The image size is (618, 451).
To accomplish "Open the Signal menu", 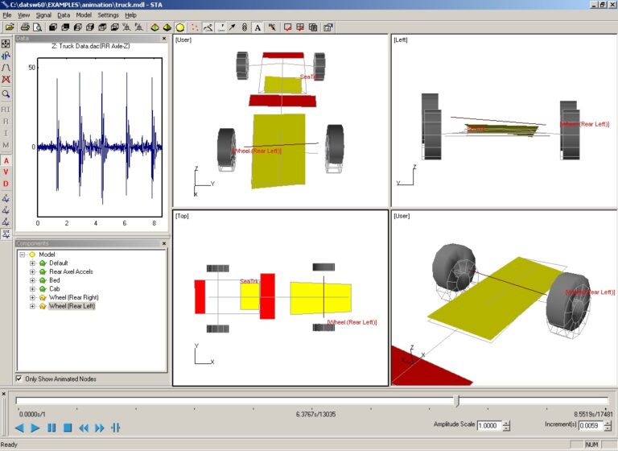I will (43, 15).
